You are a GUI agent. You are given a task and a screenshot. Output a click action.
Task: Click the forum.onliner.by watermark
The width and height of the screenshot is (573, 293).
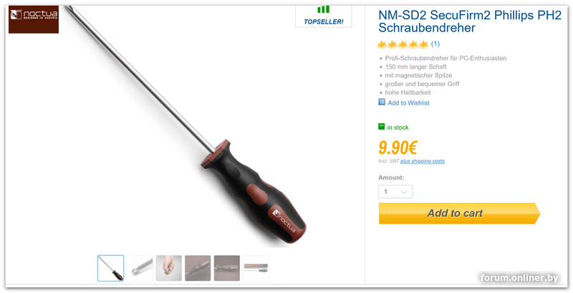(519, 278)
